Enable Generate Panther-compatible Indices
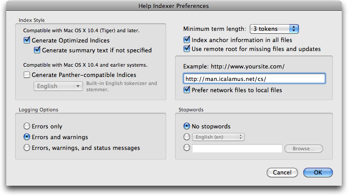The image size is (348, 196). [27, 75]
